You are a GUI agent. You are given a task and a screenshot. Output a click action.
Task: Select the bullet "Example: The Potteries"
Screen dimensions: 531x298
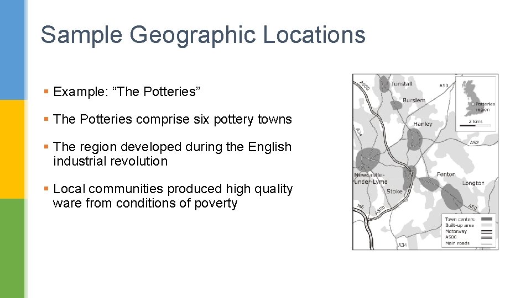127,92
